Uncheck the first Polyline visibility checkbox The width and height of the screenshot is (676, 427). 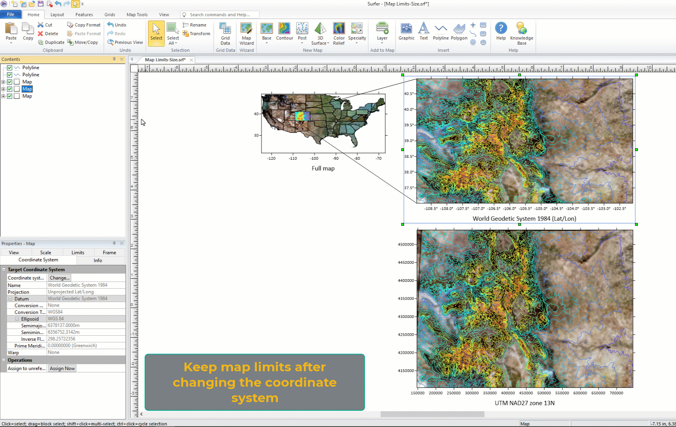10,68
